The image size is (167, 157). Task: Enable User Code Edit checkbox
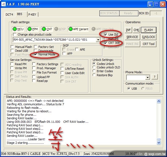click(62, 73)
